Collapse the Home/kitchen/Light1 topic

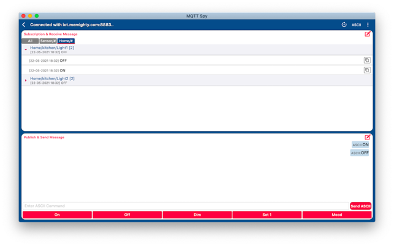26,50
